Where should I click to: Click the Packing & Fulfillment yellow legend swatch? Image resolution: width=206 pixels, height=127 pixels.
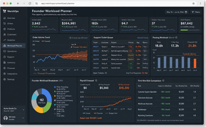tap(55, 96)
